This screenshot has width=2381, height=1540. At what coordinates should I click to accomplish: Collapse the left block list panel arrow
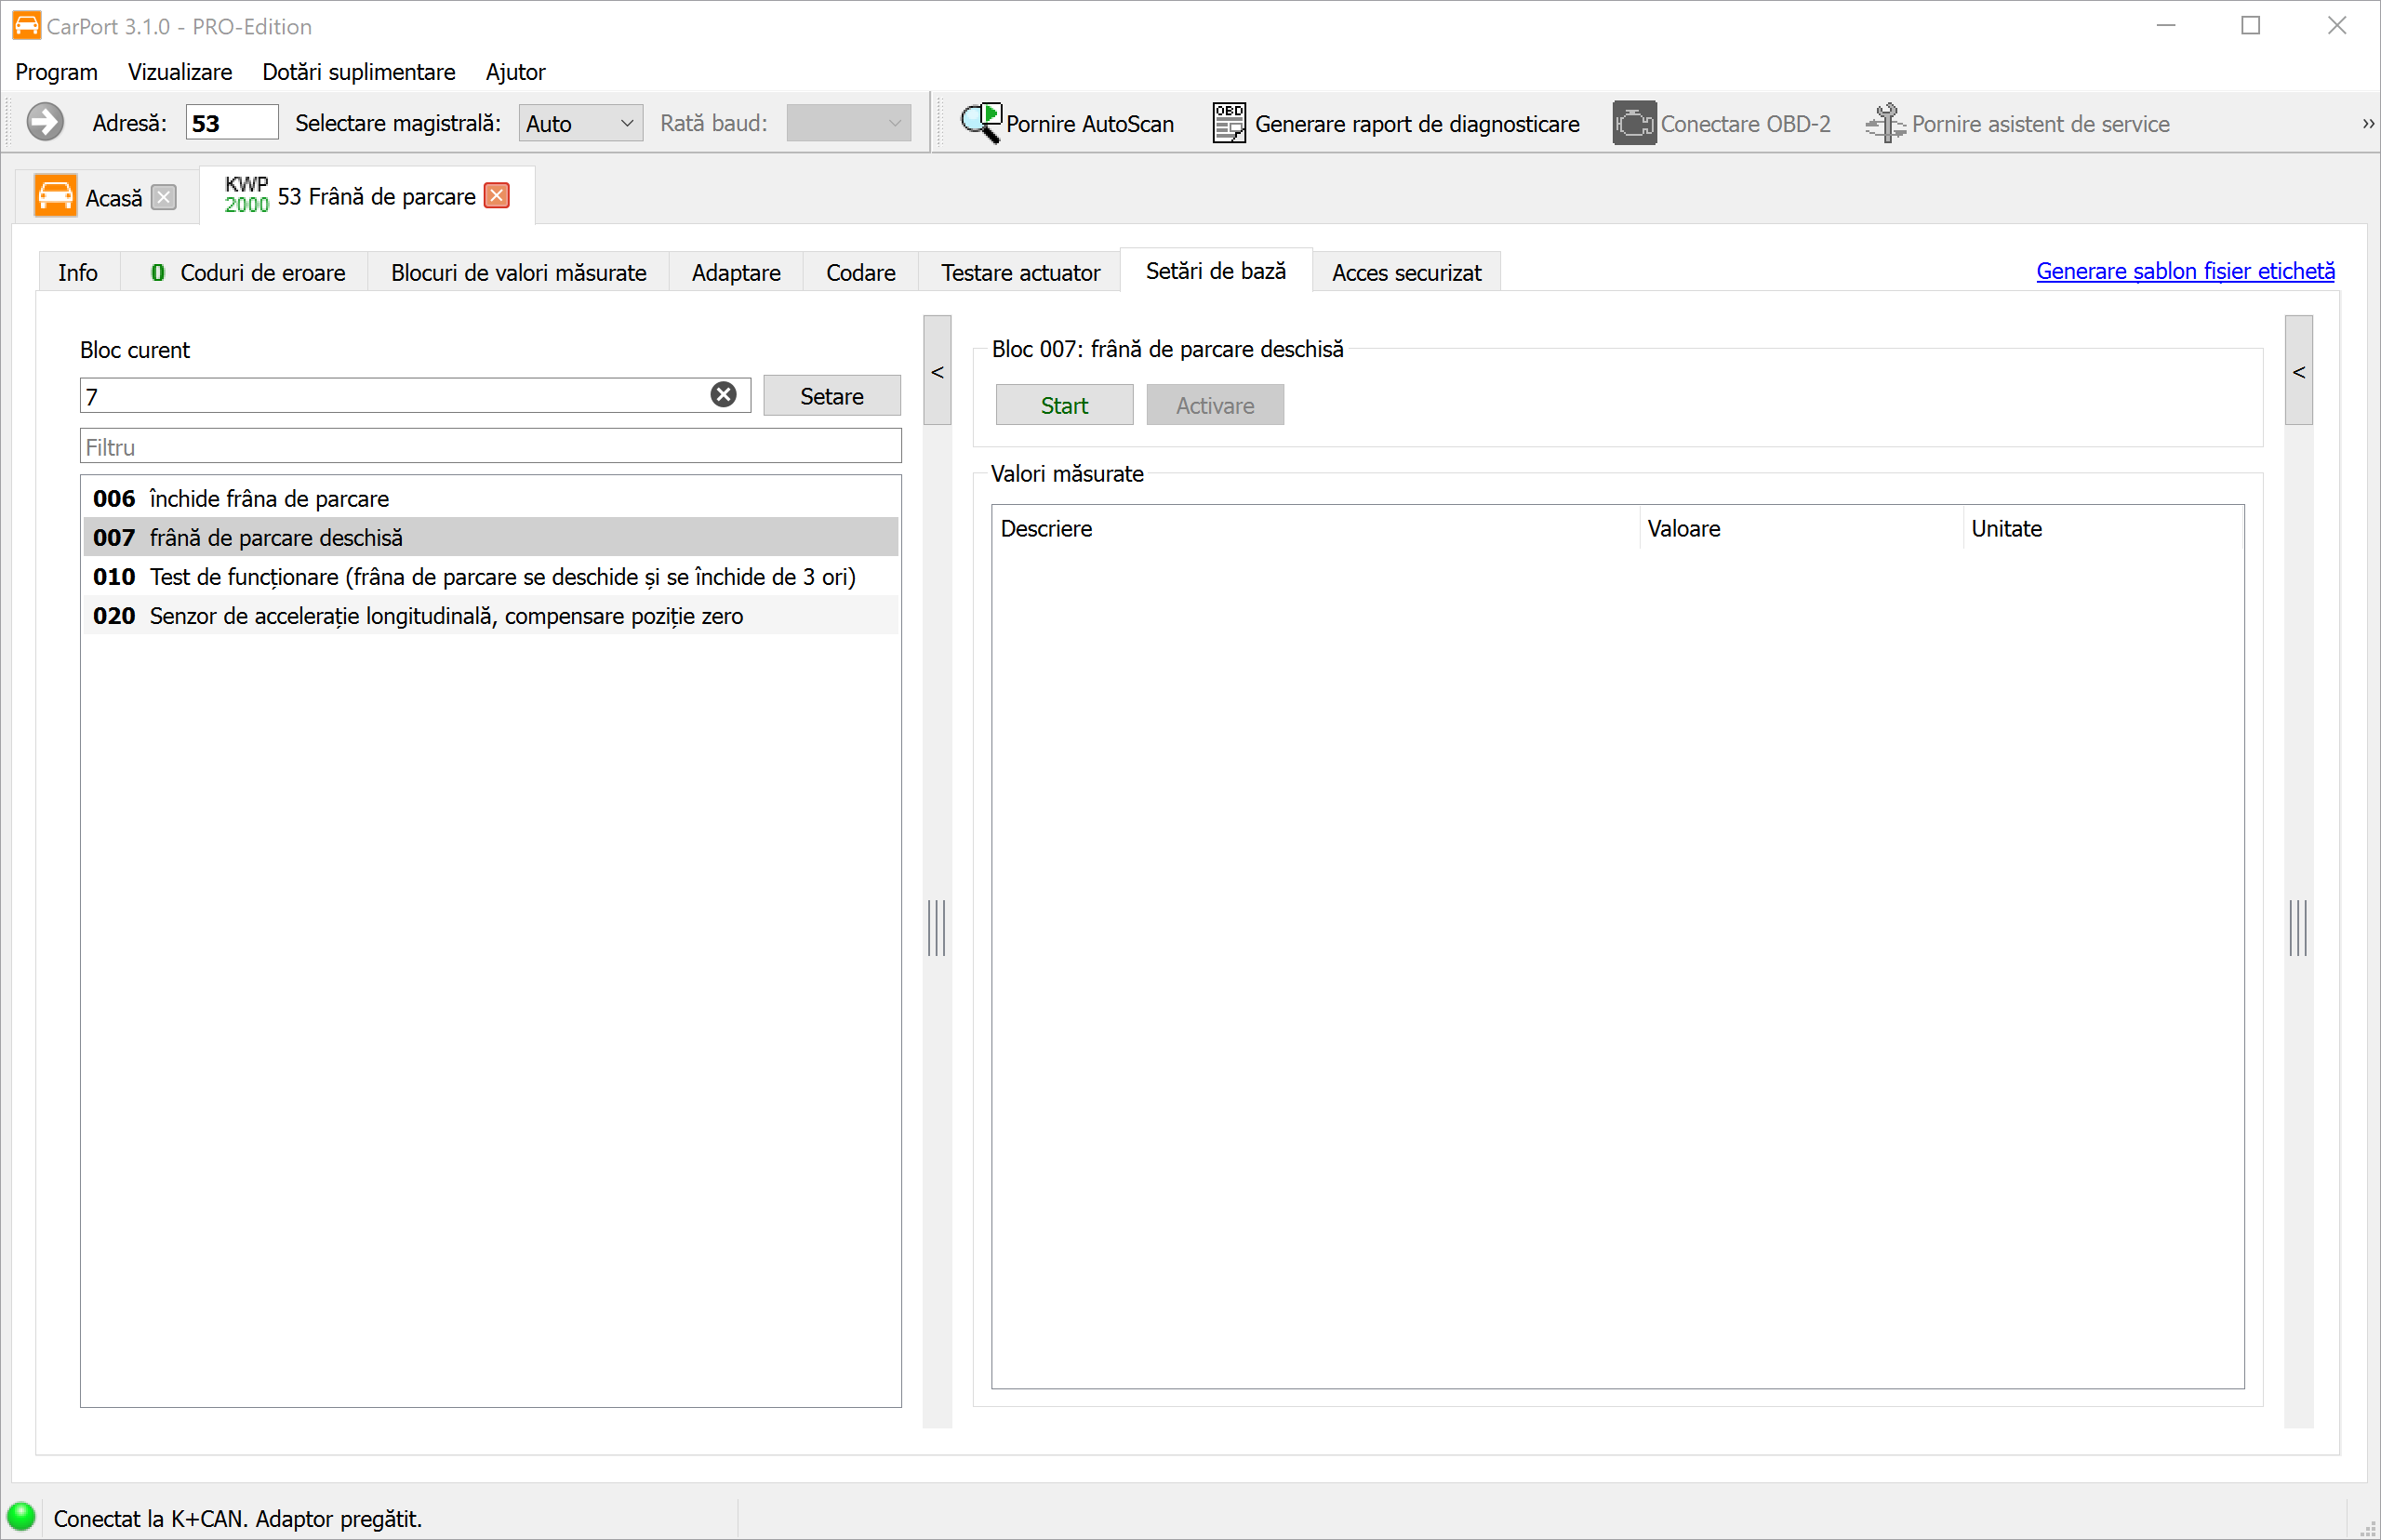coord(937,371)
